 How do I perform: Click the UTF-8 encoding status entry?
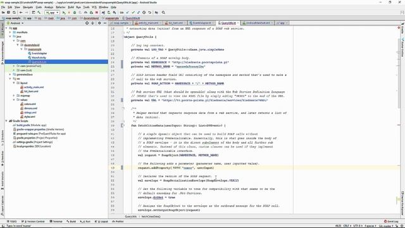[358, 226]
